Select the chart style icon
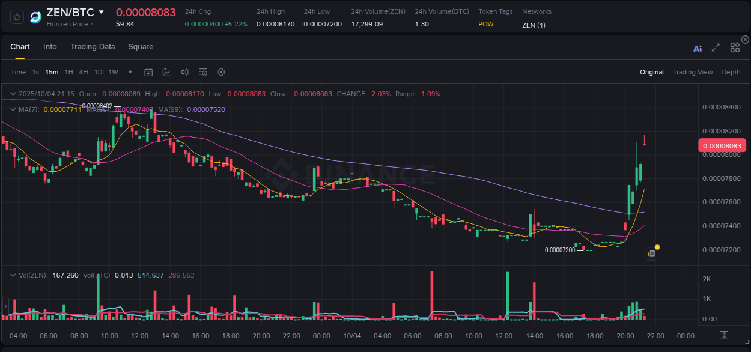Image resolution: width=751 pixels, height=352 pixels. point(166,72)
